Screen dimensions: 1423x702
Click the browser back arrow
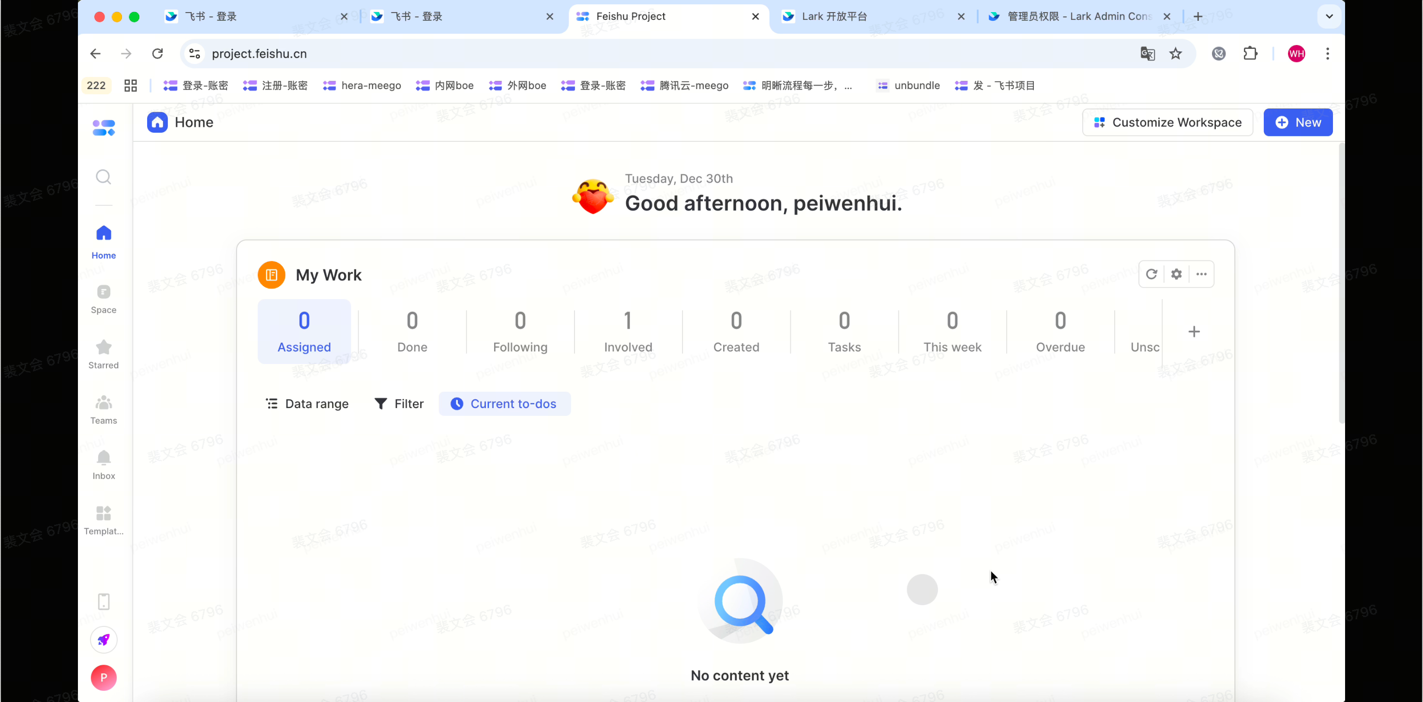[x=95, y=54]
